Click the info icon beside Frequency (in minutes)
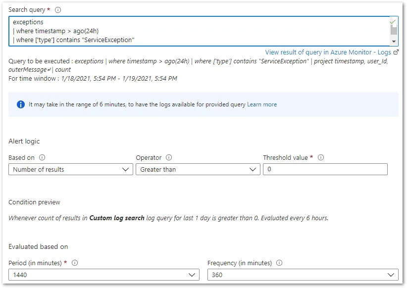Viewport: 407px width, 288px height. pos(279,263)
